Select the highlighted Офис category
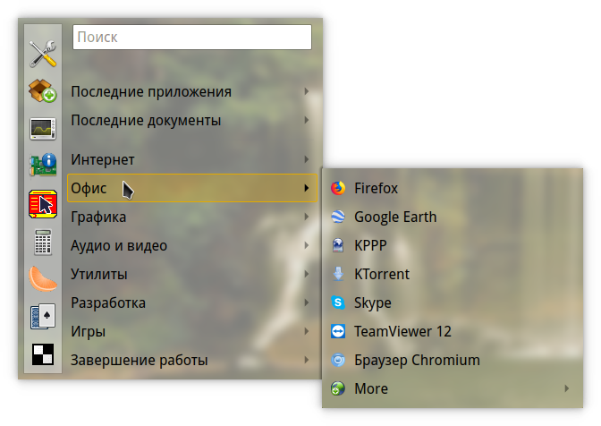The width and height of the screenshot is (601, 426). (192, 188)
